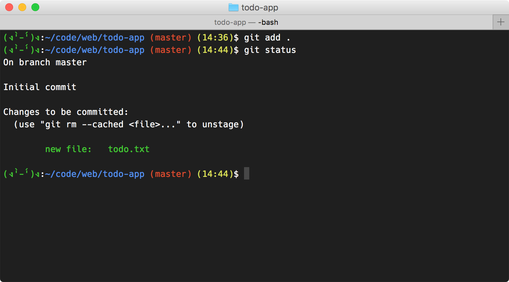The height and width of the screenshot is (282, 509).
Task: Click the yellow (14:44) timestamp on the last prompt
Action: (216, 174)
